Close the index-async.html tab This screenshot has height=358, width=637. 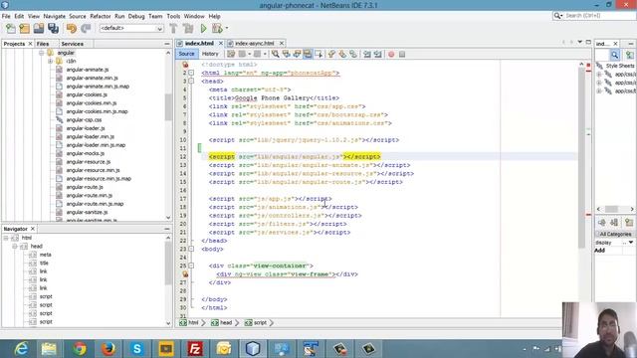pos(281,43)
